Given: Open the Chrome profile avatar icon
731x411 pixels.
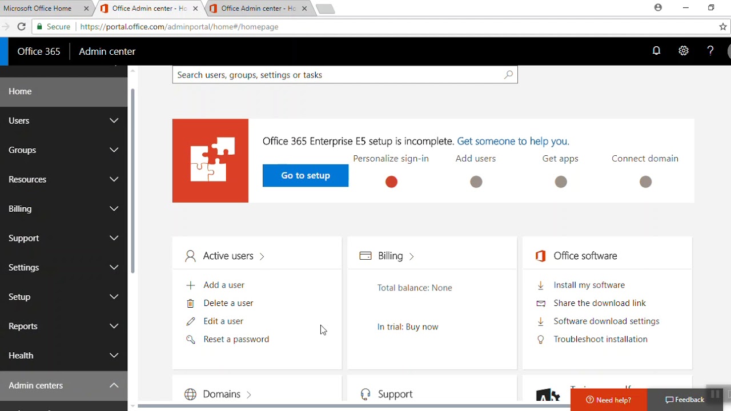Looking at the screenshot, I should coord(658,8).
